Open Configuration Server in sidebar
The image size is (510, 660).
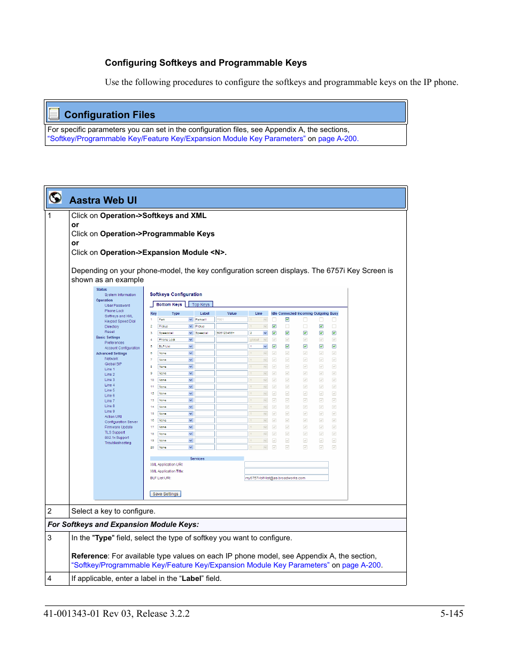tap(121, 422)
